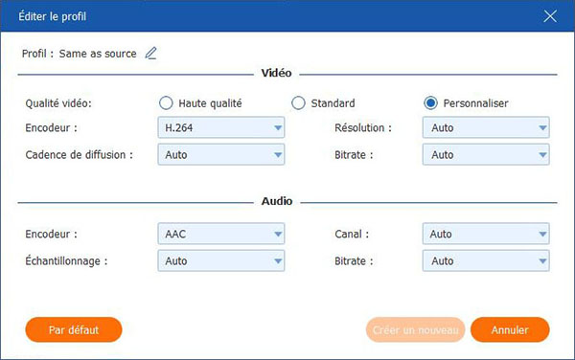Expand the Résolution dropdown
The height and width of the screenshot is (360, 575).
click(486, 127)
